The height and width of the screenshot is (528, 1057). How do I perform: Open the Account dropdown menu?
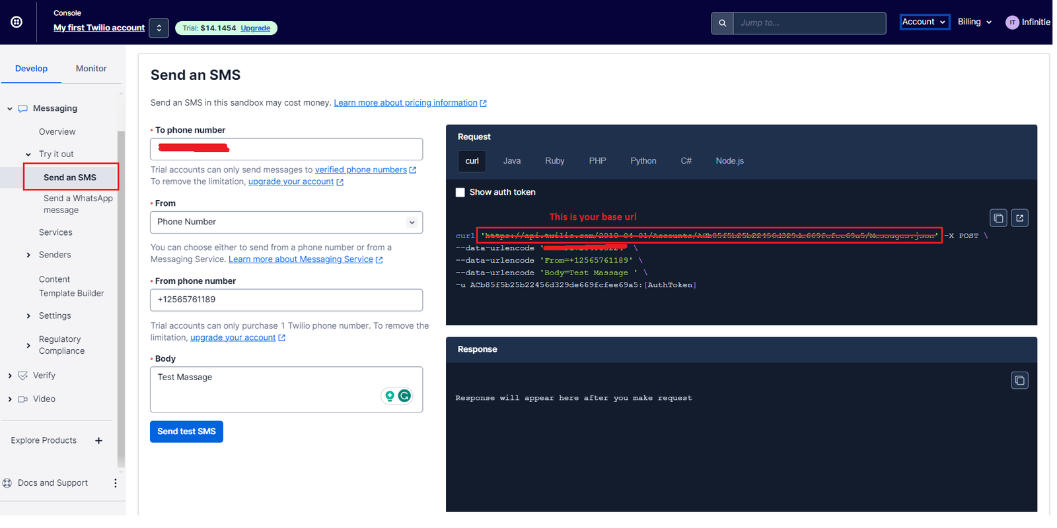pos(924,22)
